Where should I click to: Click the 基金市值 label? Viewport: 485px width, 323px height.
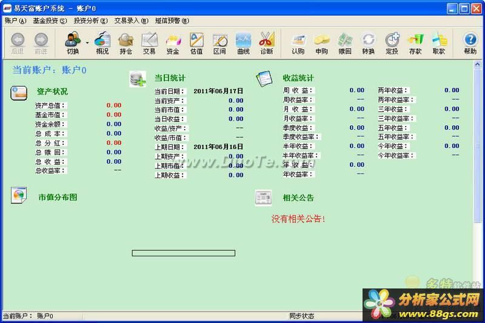point(50,115)
